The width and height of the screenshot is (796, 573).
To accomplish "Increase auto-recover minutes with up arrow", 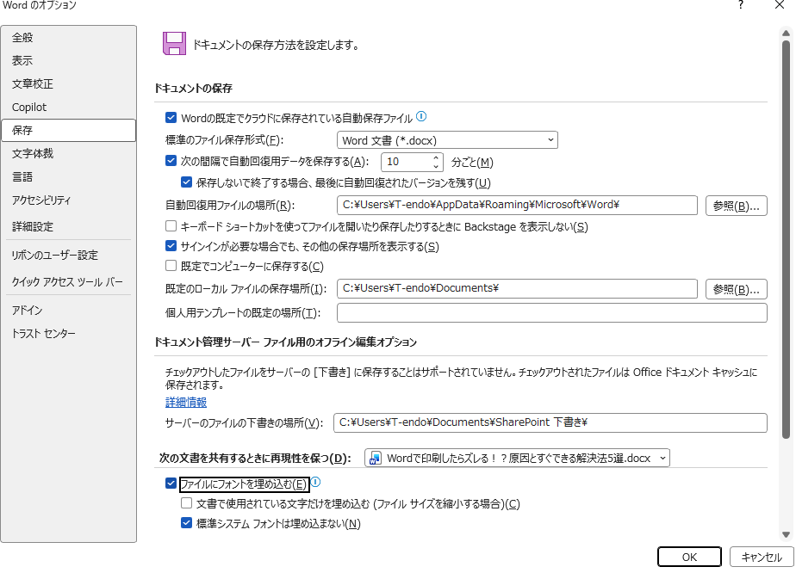I will 437,157.
